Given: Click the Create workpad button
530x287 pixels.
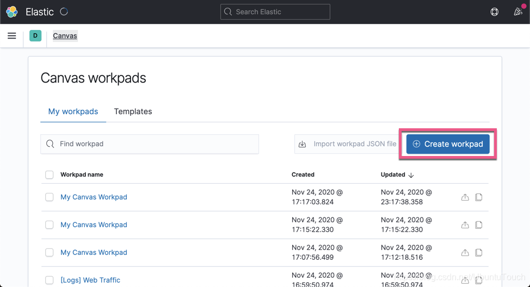Looking at the screenshot, I should [x=448, y=144].
